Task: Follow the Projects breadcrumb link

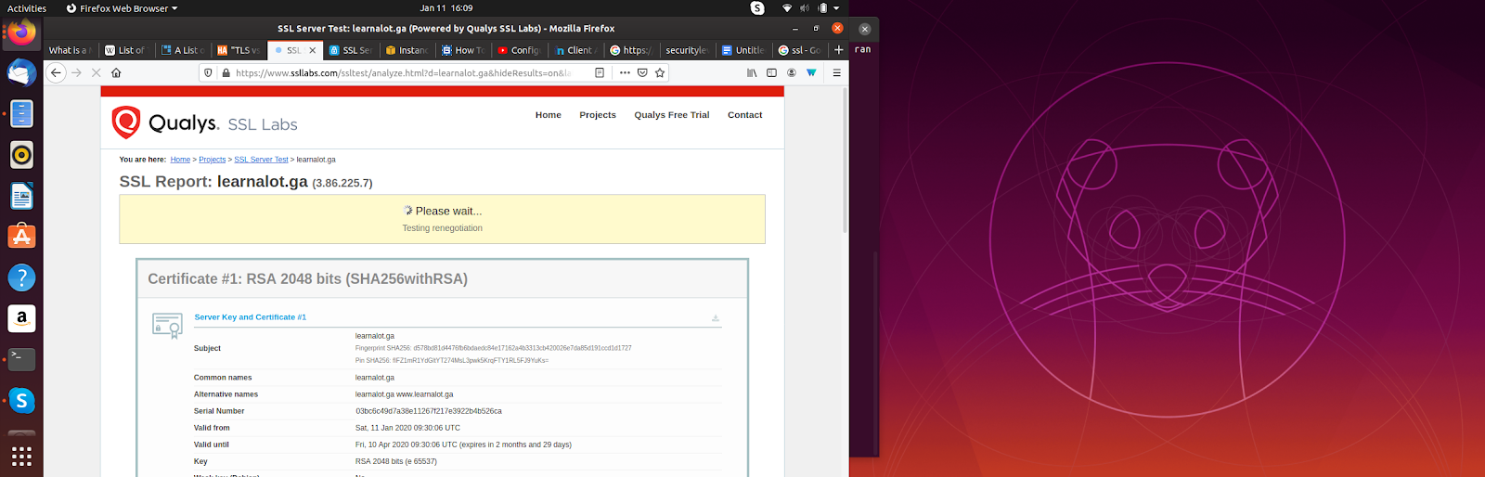Action: click(213, 160)
